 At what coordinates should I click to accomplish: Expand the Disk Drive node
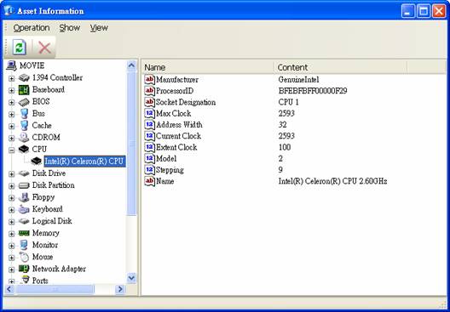[x=11, y=174]
